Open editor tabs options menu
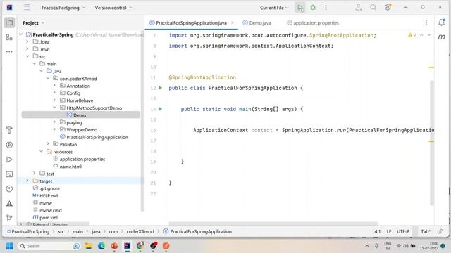This screenshot has height=253, width=451. [426, 22]
